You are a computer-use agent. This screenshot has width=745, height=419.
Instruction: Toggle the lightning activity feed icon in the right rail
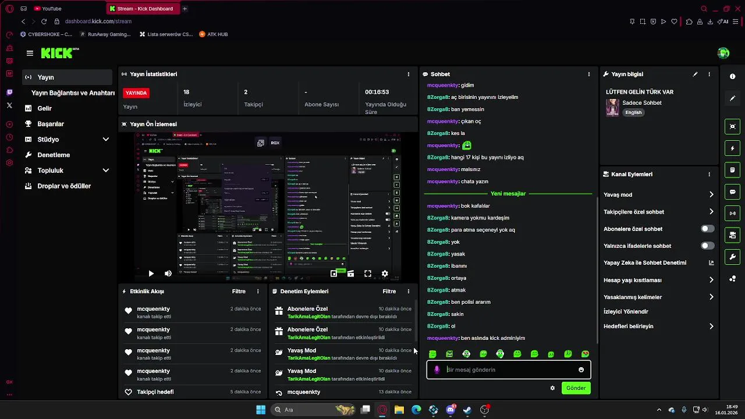(x=732, y=148)
